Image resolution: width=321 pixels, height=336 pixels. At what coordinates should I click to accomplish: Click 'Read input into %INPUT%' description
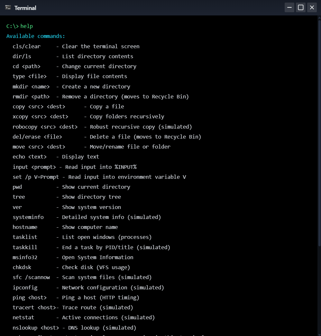[101, 167]
